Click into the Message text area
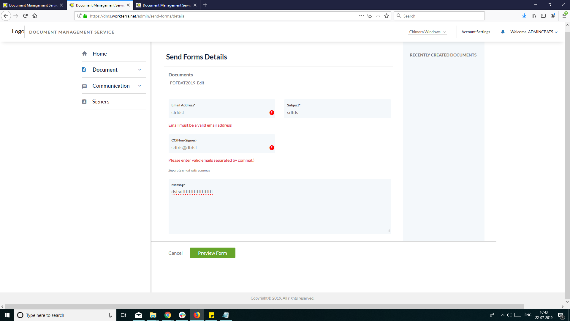This screenshot has width=570, height=321. point(279,211)
